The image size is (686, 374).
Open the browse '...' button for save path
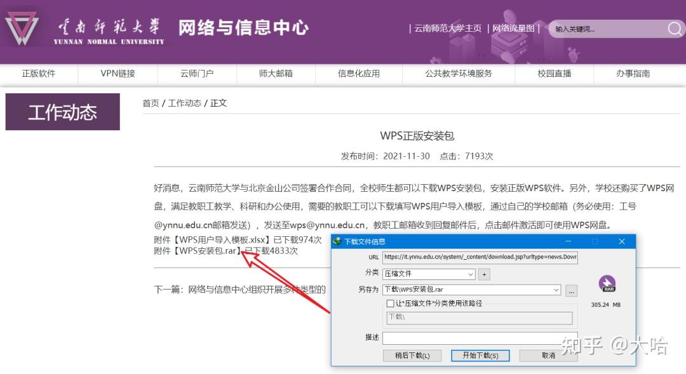click(x=572, y=290)
